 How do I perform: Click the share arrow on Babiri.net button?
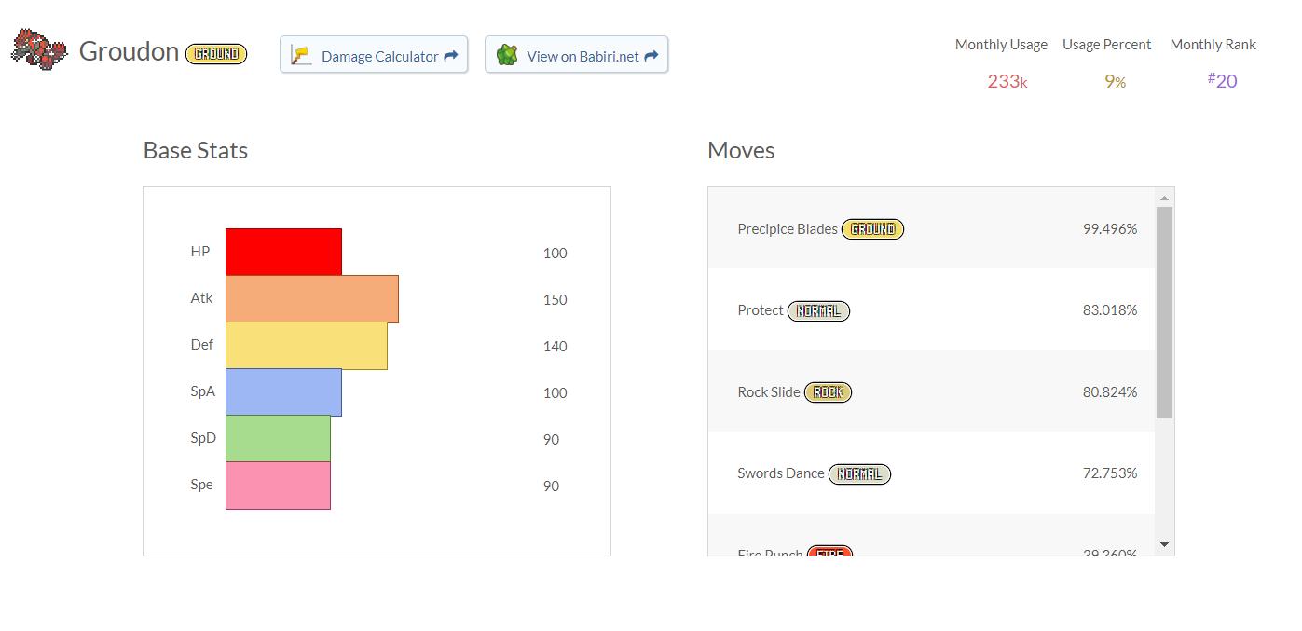click(x=651, y=56)
